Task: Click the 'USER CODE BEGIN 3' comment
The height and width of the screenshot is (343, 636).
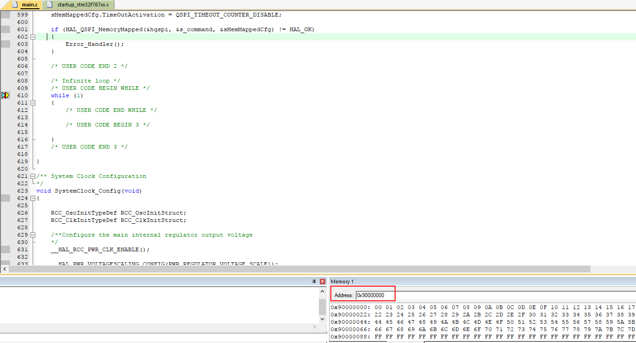Action: 108,125
